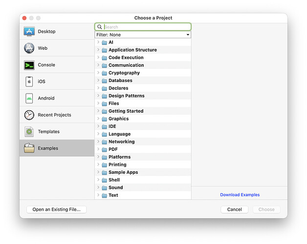The height and width of the screenshot is (244, 307).
Task: Open the Filter: None dropdown
Action: point(143,35)
